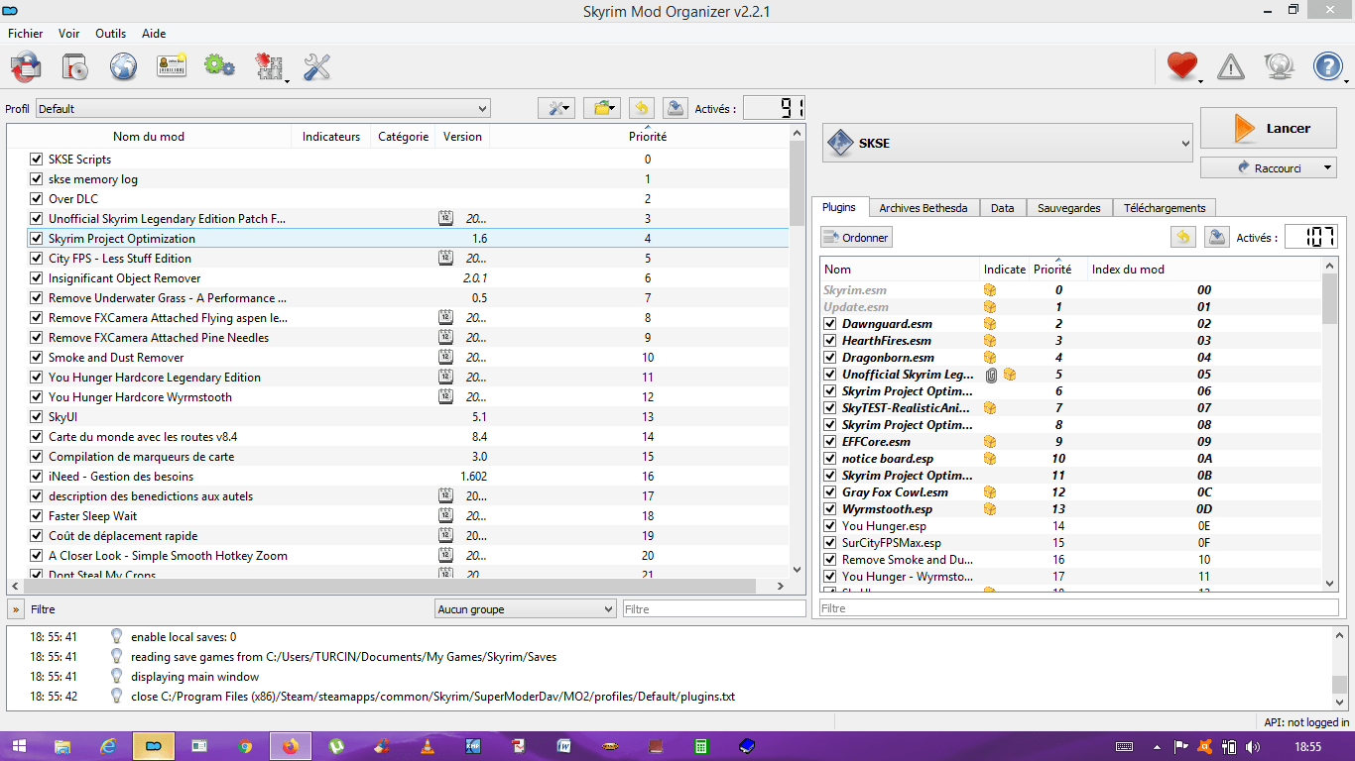Open the Aide menu
1355x761 pixels.
(154, 33)
